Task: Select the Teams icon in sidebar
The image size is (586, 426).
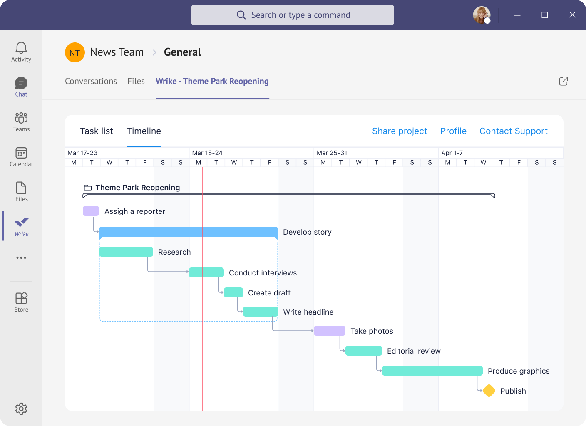Action: click(x=21, y=121)
